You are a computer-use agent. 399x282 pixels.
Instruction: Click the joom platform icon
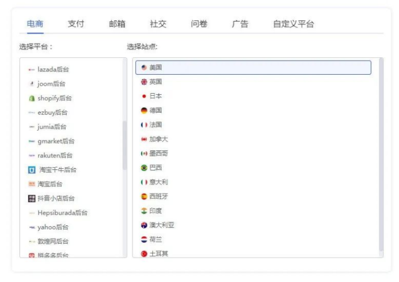pyautogui.click(x=31, y=84)
